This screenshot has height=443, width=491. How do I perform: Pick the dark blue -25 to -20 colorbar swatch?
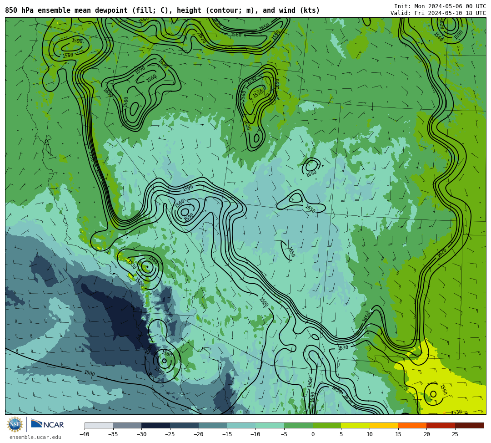(184, 425)
